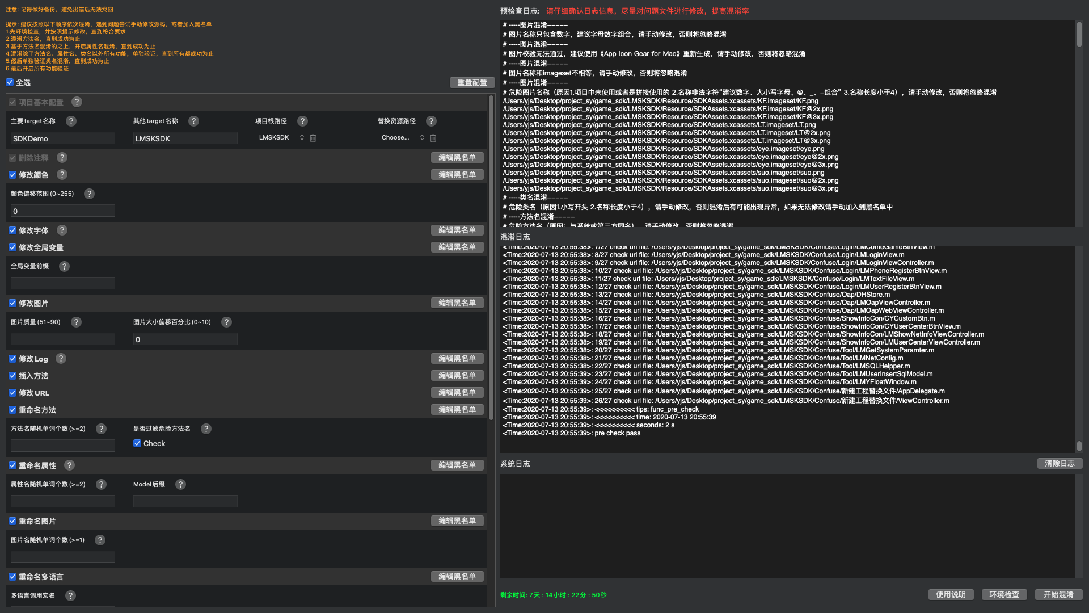This screenshot has height=613, width=1089.
Task: Edit blacklist for 删除注释
Action: click(457, 158)
